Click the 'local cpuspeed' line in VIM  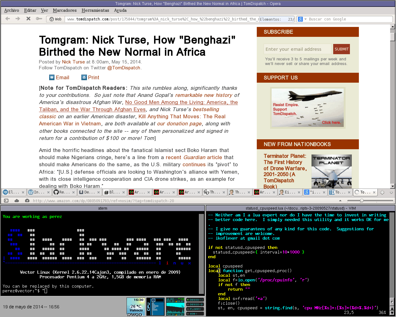[225, 266]
